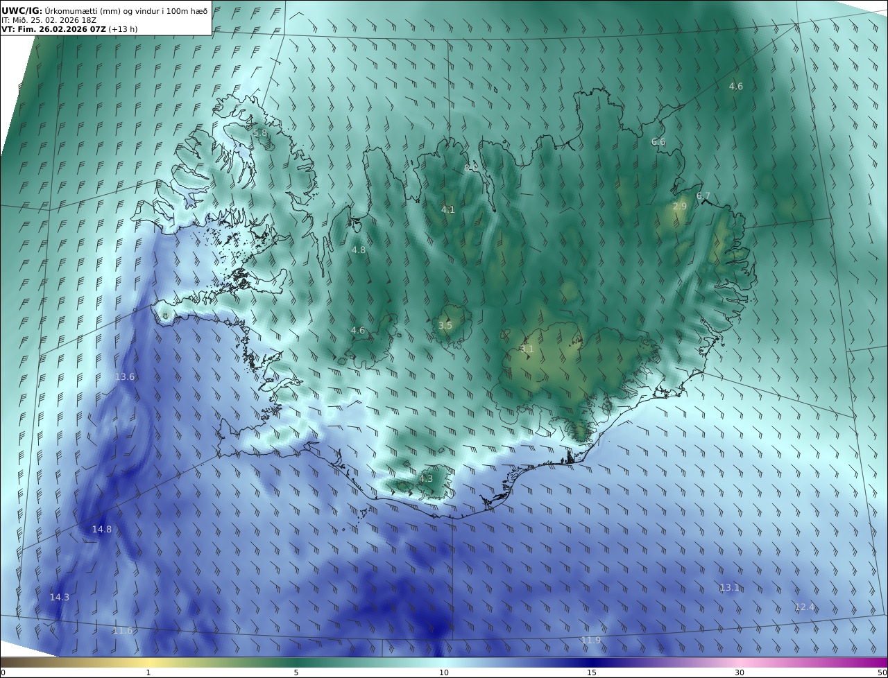
Task: Click the colorbar tick label 30
Action: click(x=740, y=672)
